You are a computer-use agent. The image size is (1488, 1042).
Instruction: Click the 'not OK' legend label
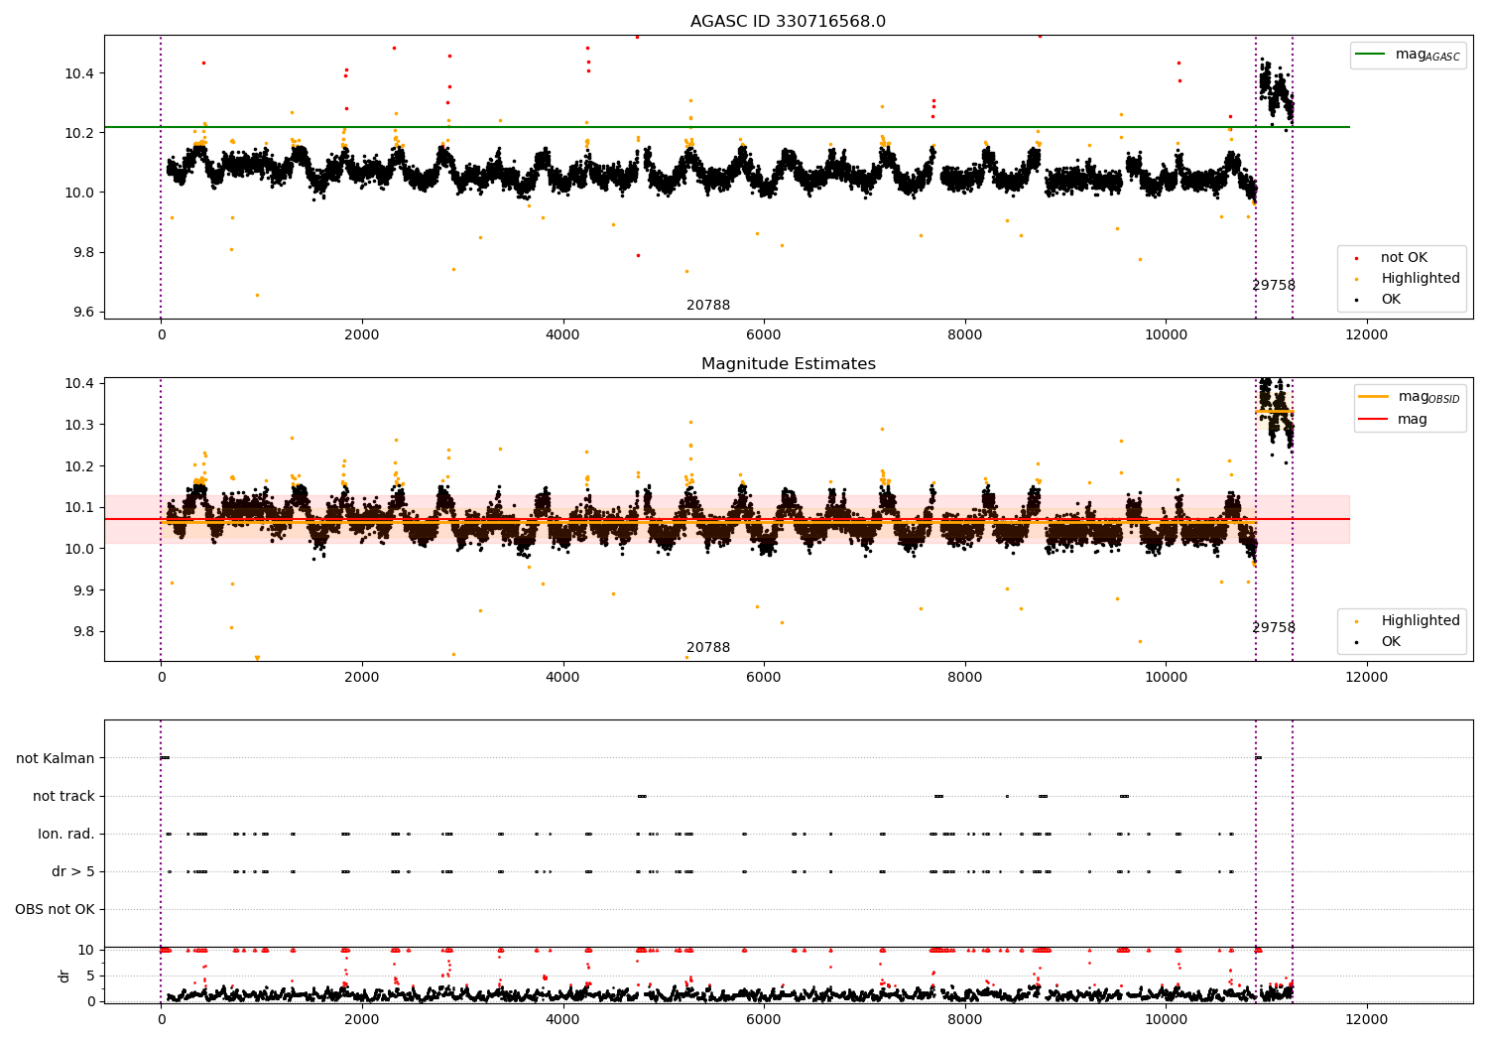[1404, 258]
